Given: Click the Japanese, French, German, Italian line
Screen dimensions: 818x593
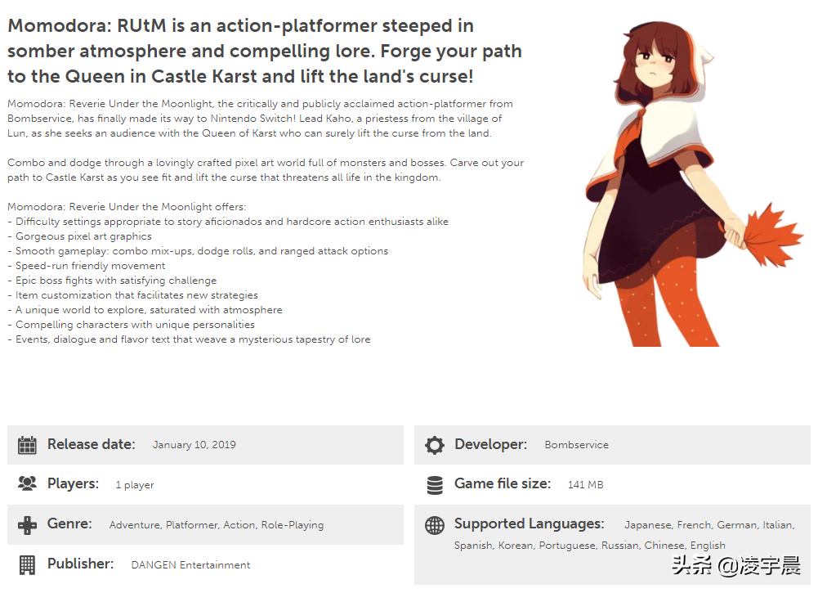Looking at the screenshot, I should (x=709, y=525).
